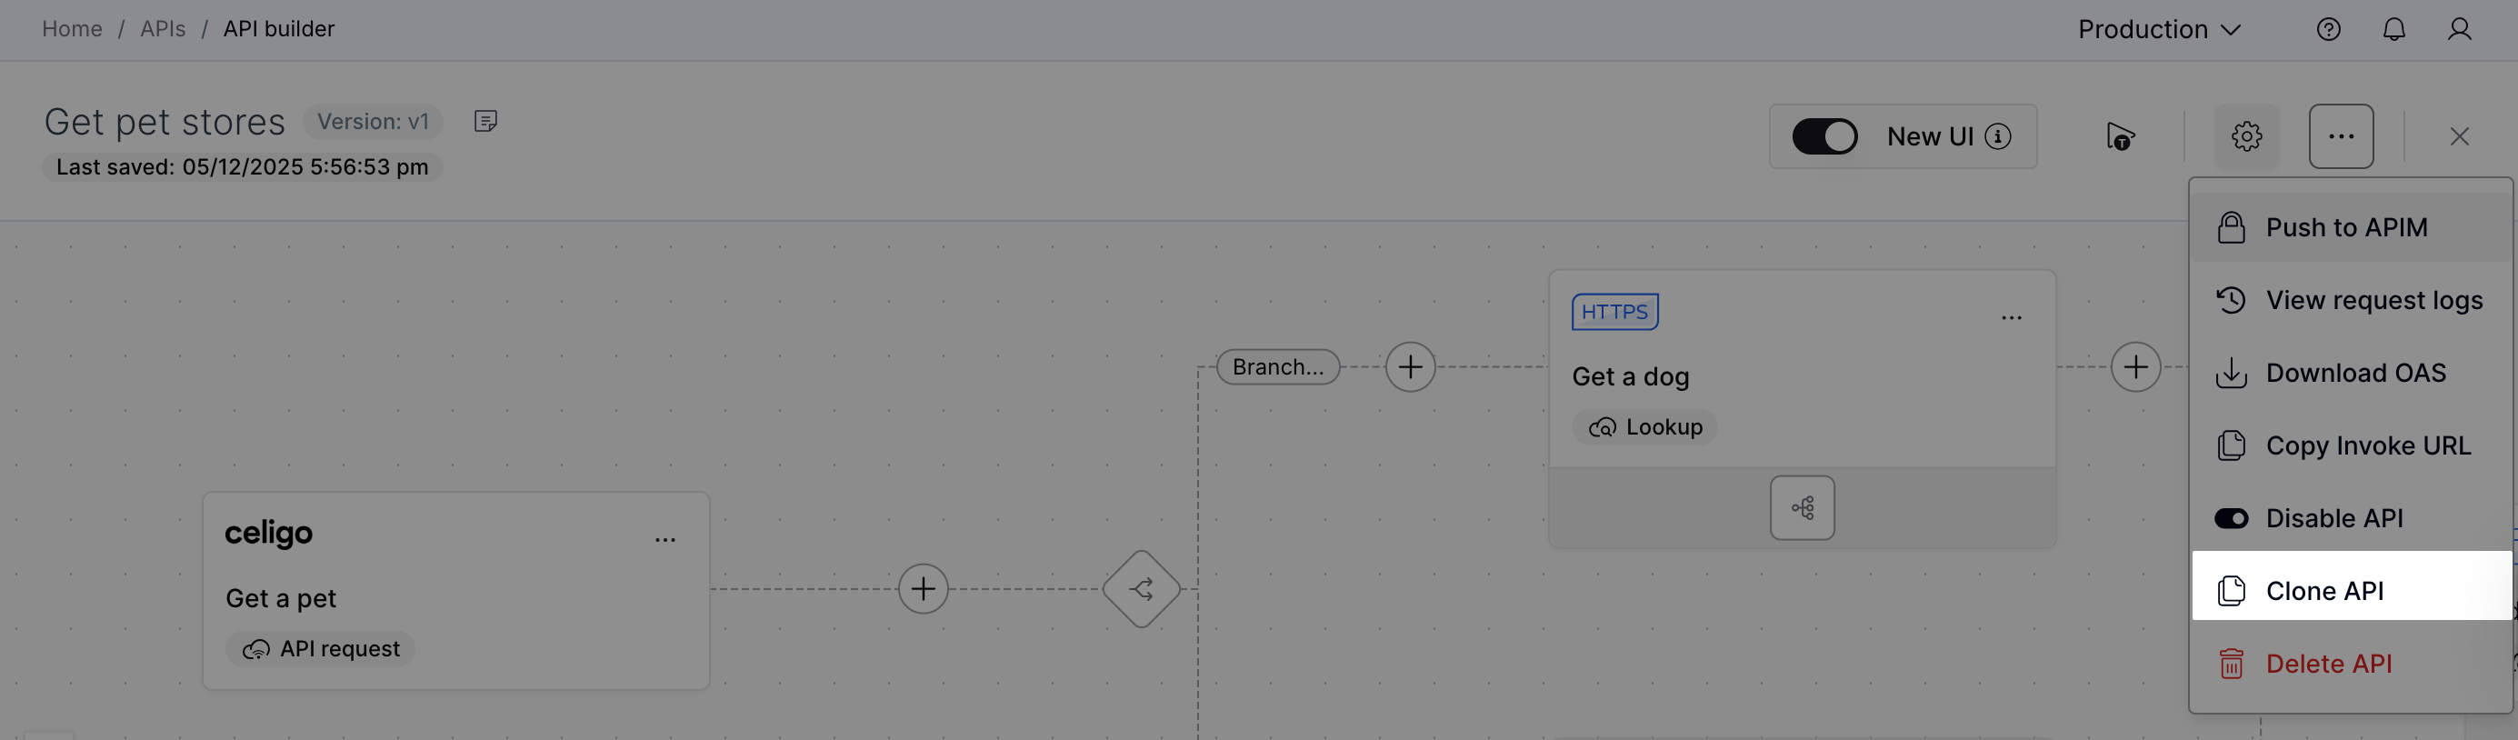Toggle Disable API switch in menu
The height and width of the screenshot is (740, 2518).
tap(2231, 518)
